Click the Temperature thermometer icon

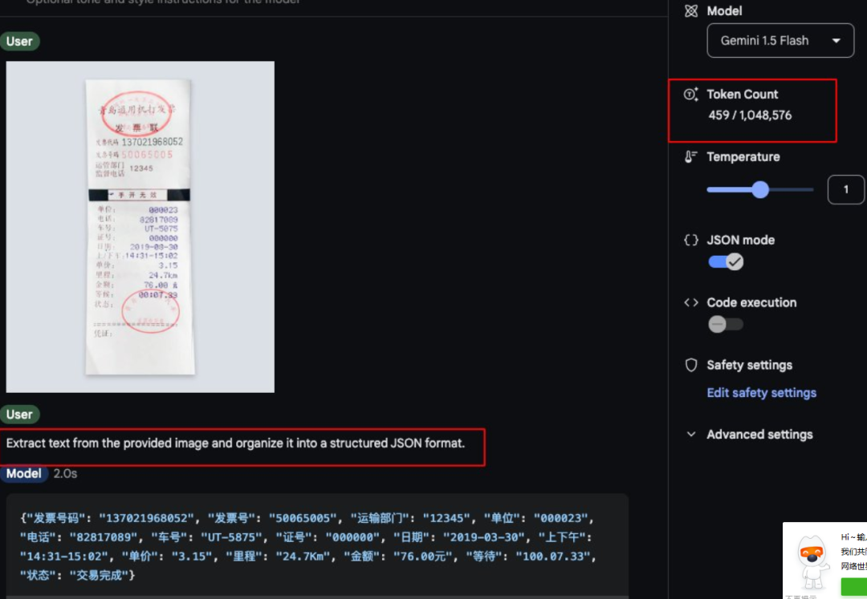pyautogui.click(x=691, y=157)
